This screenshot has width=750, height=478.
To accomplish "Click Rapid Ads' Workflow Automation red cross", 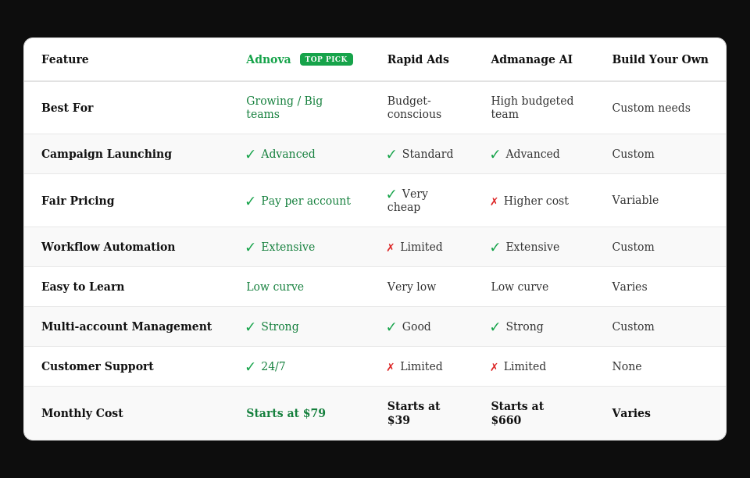I will coord(391,247).
